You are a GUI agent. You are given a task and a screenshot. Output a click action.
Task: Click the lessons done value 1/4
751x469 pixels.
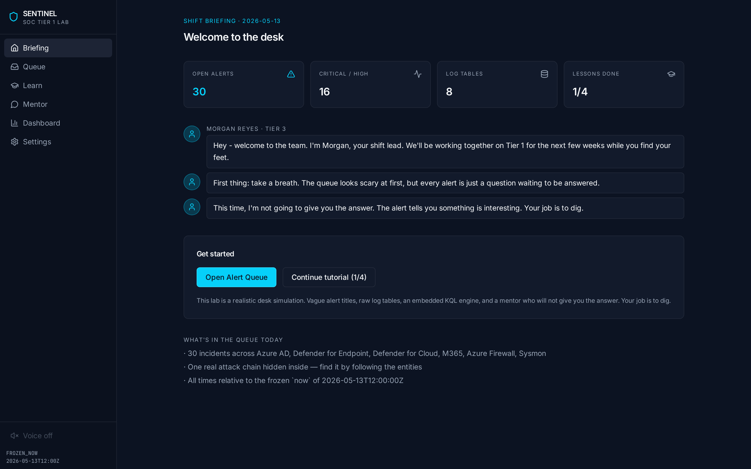point(580,91)
